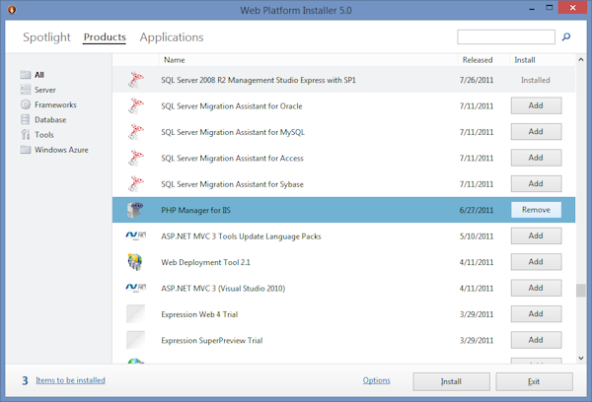Click the Server category icon
592x402 pixels.
tap(26, 90)
